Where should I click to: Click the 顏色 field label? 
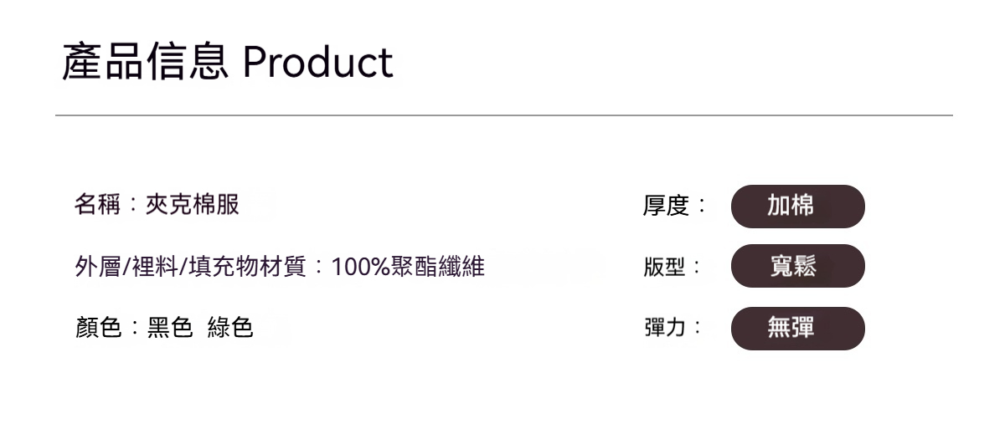(x=97, y=328)
